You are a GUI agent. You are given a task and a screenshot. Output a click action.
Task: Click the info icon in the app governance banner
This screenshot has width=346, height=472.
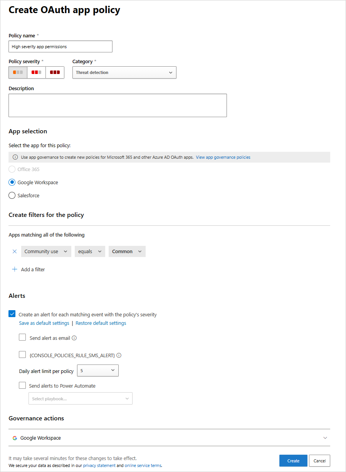(x=15, y=157)
